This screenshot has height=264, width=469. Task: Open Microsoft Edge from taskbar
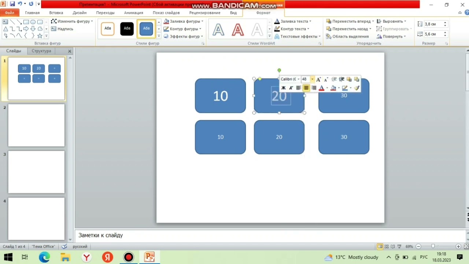point(44,257)
